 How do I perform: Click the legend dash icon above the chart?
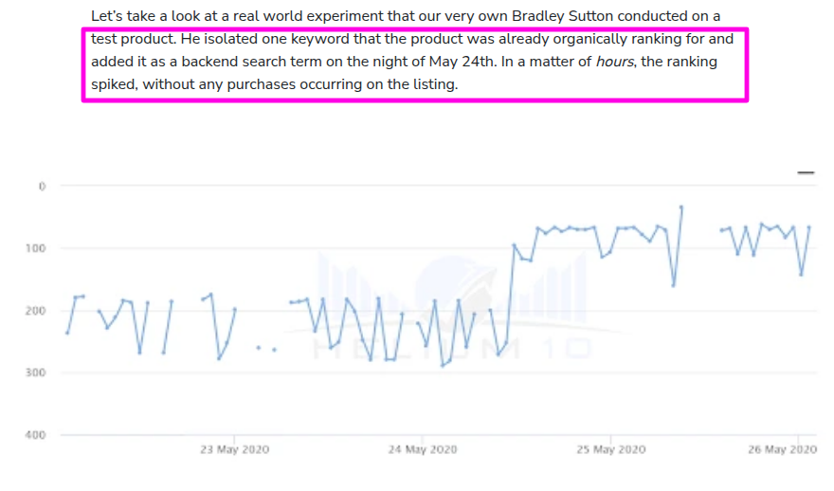click(x=806, y=173)
